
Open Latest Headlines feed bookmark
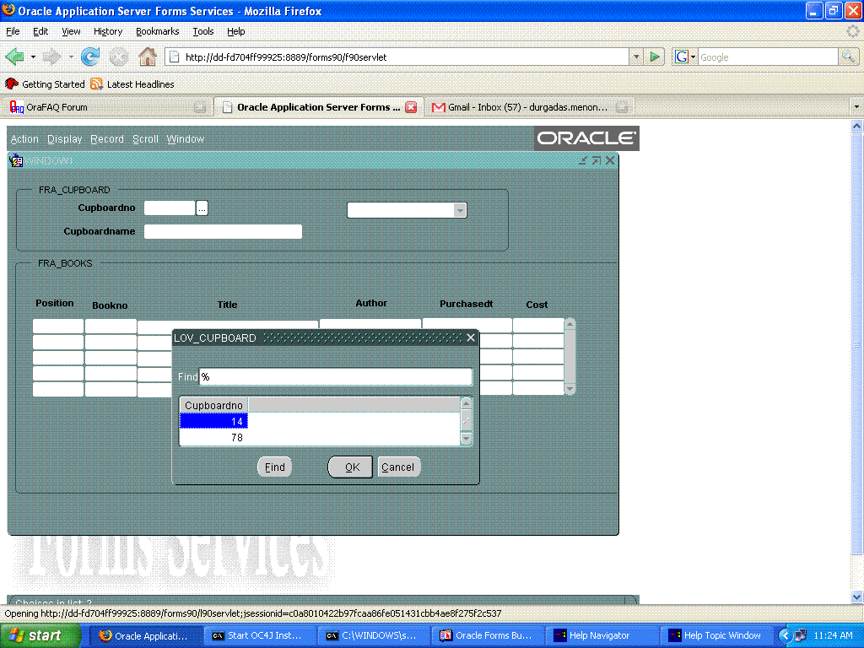point(132,84)
